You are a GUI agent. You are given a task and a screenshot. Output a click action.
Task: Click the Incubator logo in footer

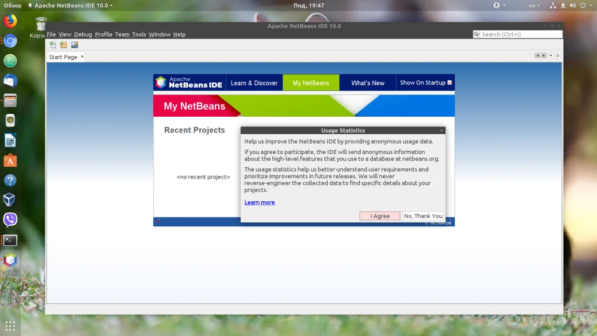438,223
